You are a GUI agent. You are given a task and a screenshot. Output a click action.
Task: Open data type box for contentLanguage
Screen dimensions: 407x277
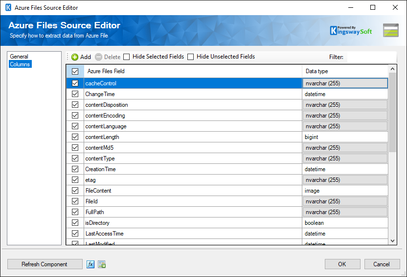coord(345,126)
